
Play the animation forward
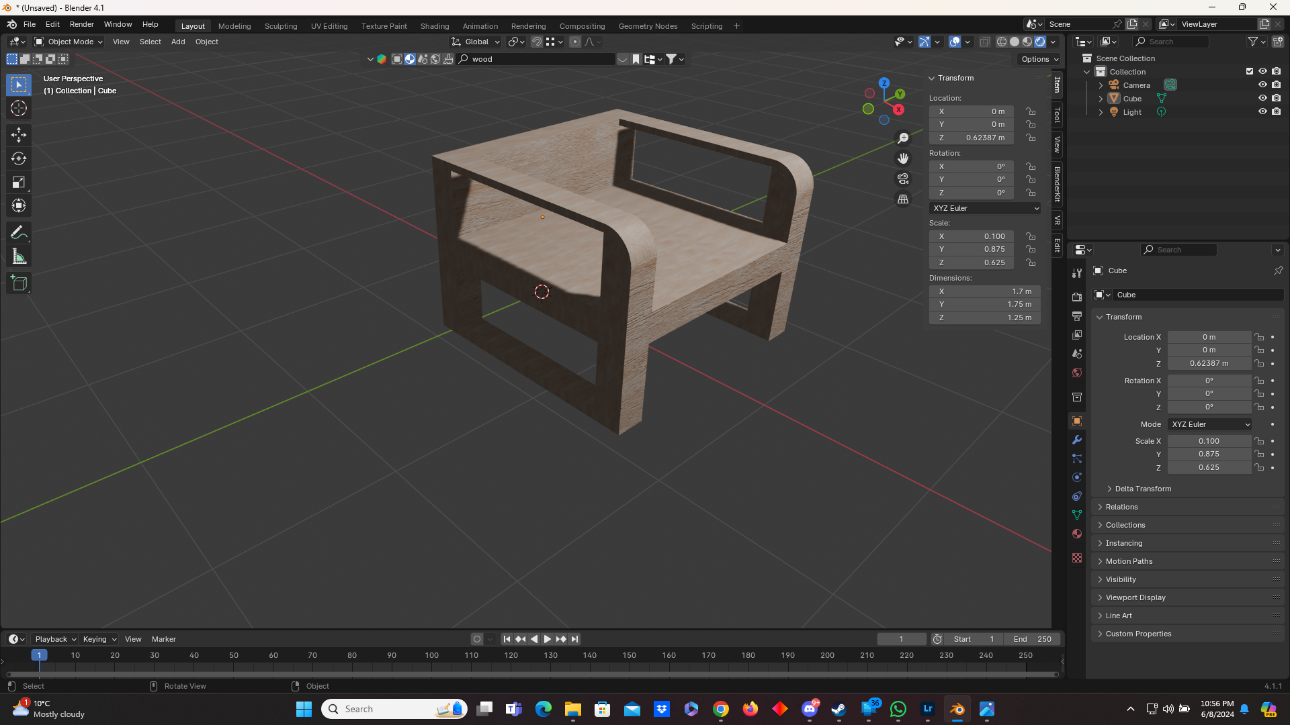547,639
